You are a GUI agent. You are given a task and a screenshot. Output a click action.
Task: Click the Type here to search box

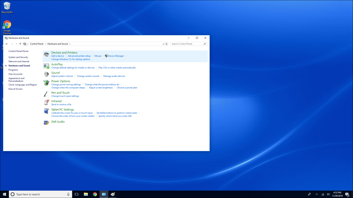(41, 194)
